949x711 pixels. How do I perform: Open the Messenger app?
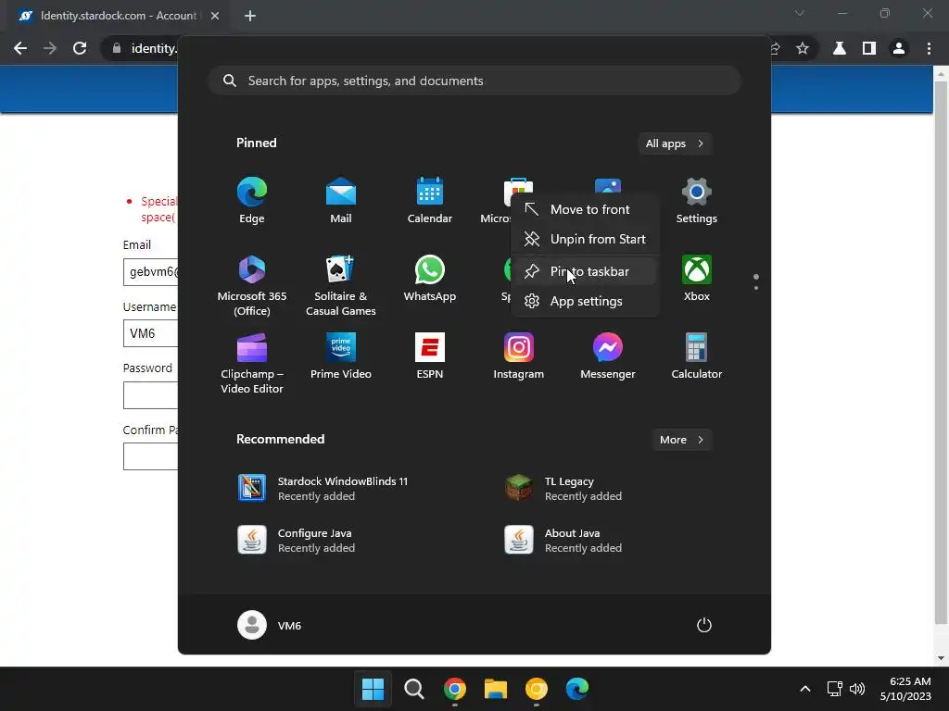[608, 356]
